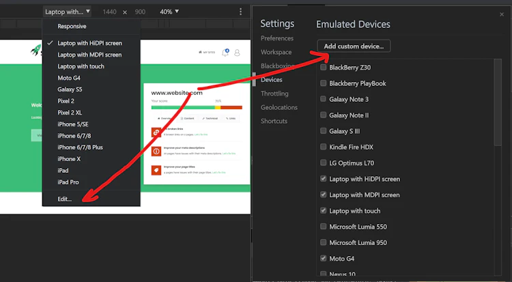Uncheck Laptop with MDPI screen checkbox

point(324,195)
